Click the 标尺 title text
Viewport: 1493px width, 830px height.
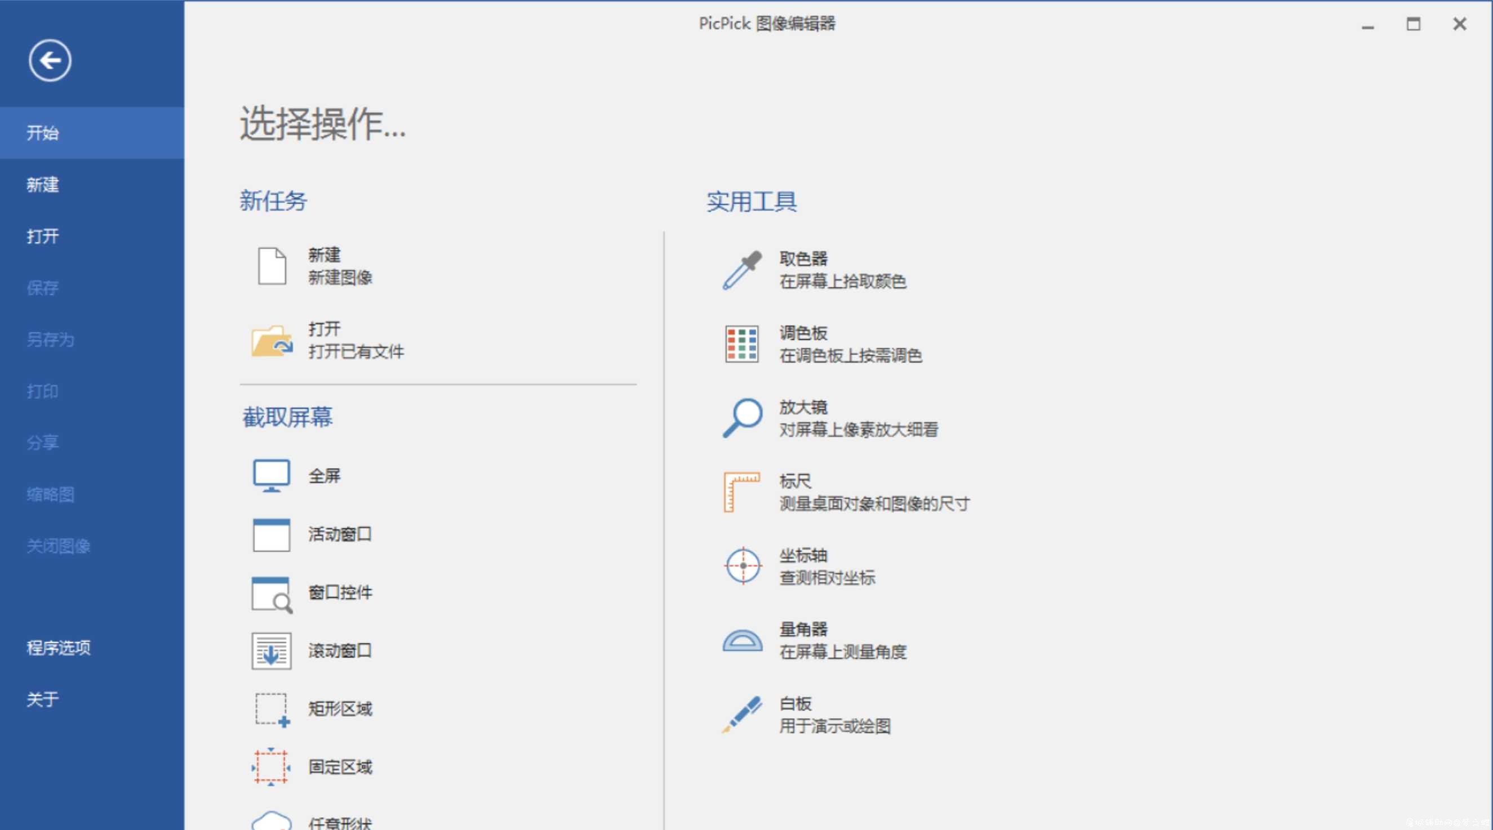coord(795,481)
